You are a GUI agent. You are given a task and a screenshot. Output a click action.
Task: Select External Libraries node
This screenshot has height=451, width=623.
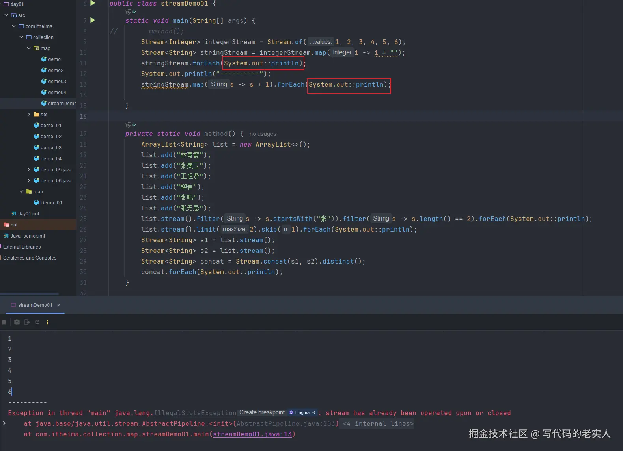(x=22, y=247)
